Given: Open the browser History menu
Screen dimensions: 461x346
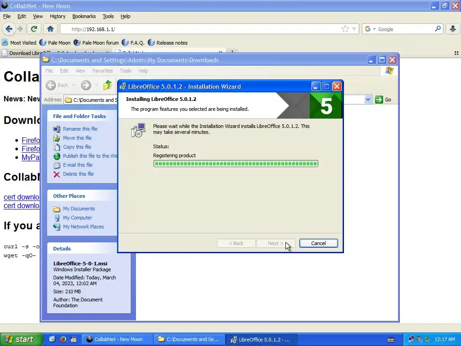Looking at the screenshot, I should 57,16.
